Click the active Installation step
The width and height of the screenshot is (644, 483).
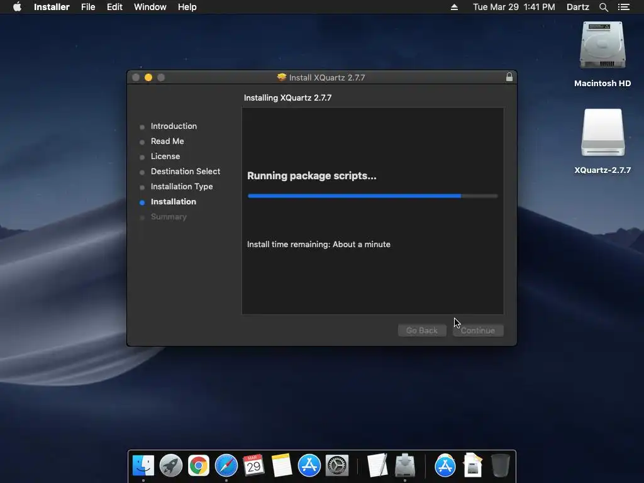(x=174, y=202)
